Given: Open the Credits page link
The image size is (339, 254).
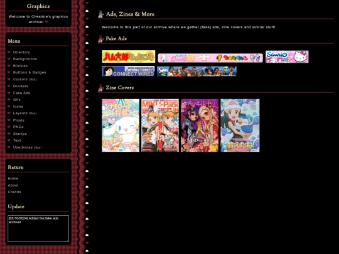Looking at the screenshot, I should 14,192.
